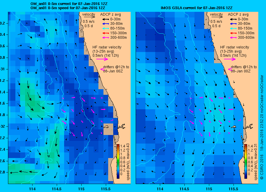Click right panel speed color bar

point(246,161)
